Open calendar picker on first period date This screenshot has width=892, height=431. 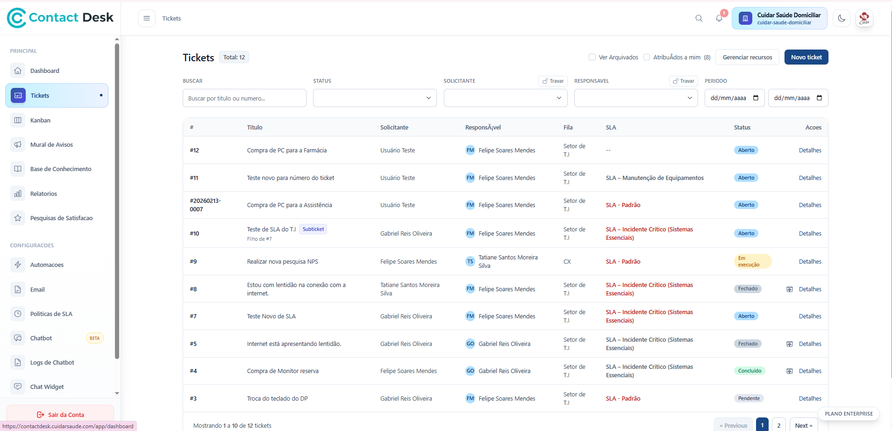(x=756, y=98)
